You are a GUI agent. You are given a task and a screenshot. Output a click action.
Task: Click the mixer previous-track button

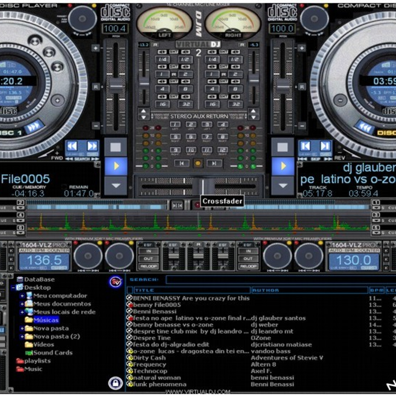pos(182,163)
